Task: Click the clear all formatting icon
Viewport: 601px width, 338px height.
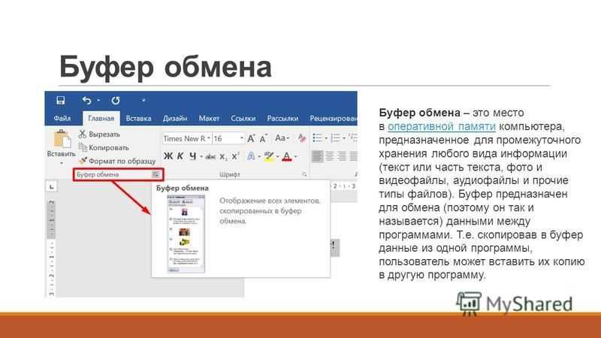Action: click(x=302, y=138)
